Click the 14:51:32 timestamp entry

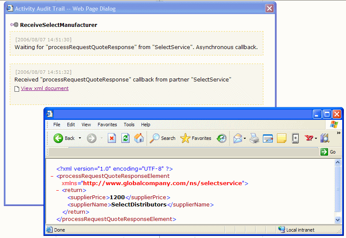pyautogui.click(x=43, y=72)
